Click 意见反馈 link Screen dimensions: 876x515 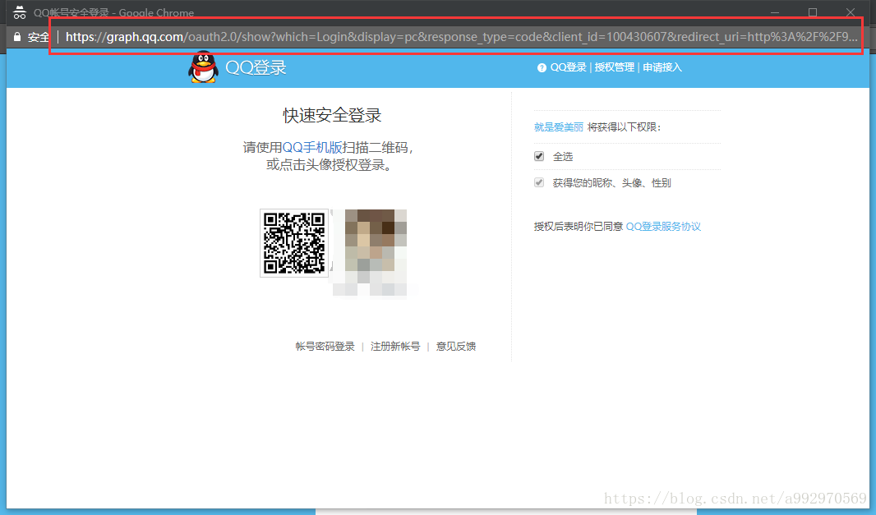tap(456, 347)
